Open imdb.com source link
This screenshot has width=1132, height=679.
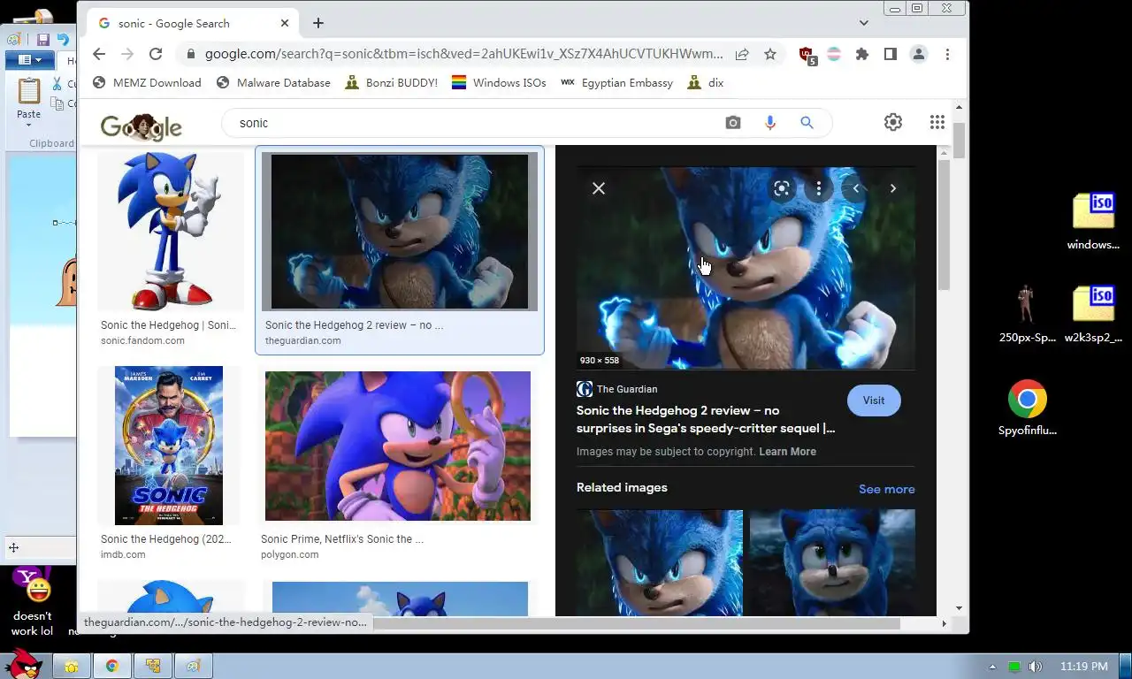click(x=123, y=555)
